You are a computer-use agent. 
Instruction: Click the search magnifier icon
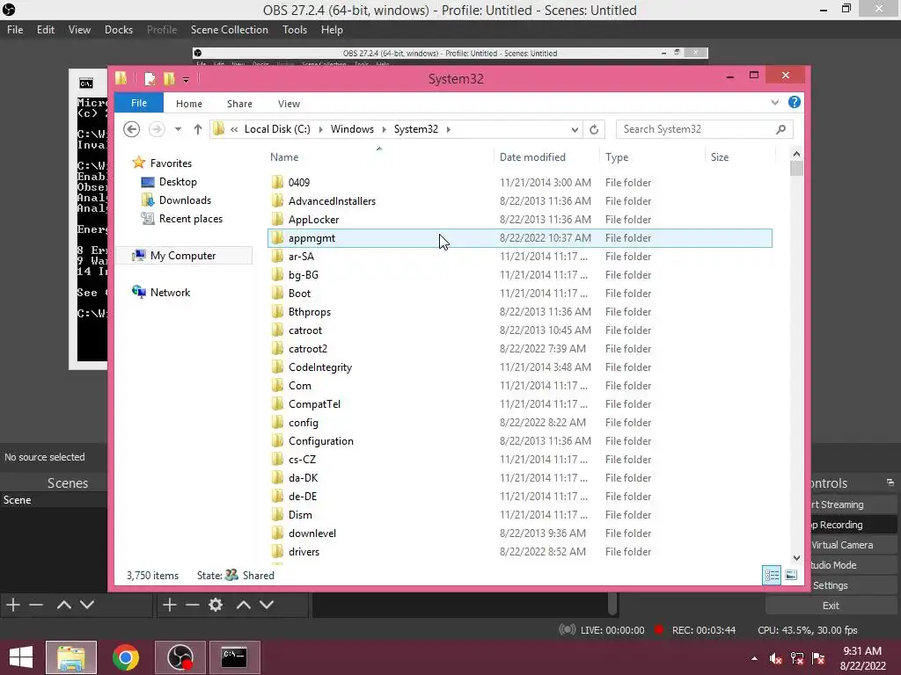tap(780, 130)
